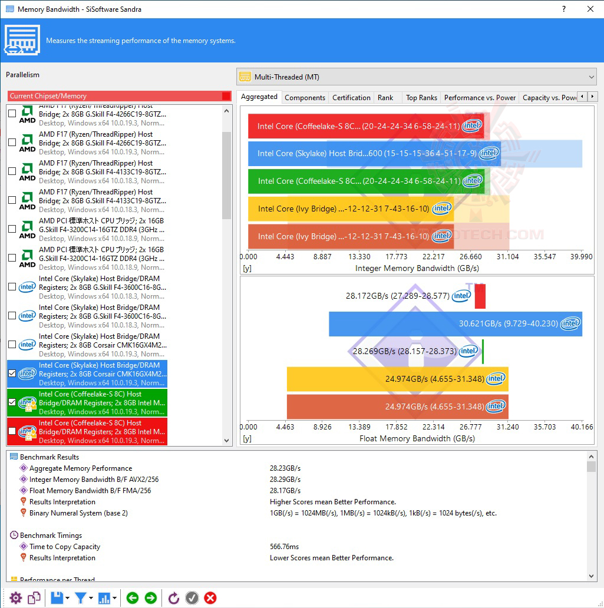Click the tab strip scroll left arrow
This screenshot has height=608, width=604.
pyautogui.click(x=582, y=96)
